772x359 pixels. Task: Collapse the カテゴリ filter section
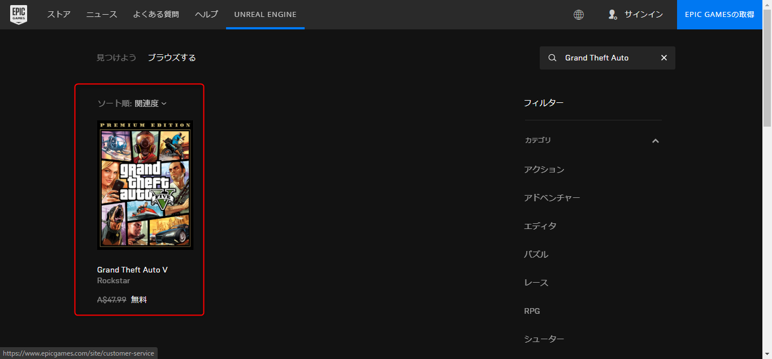click(656, 141)
